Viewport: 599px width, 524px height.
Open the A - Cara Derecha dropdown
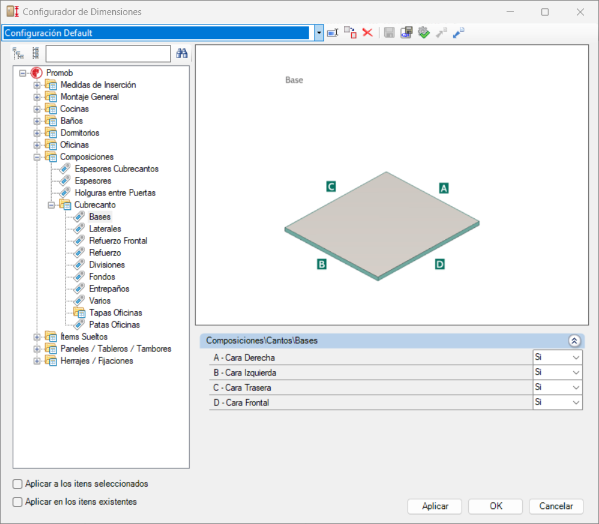[558, 357]
